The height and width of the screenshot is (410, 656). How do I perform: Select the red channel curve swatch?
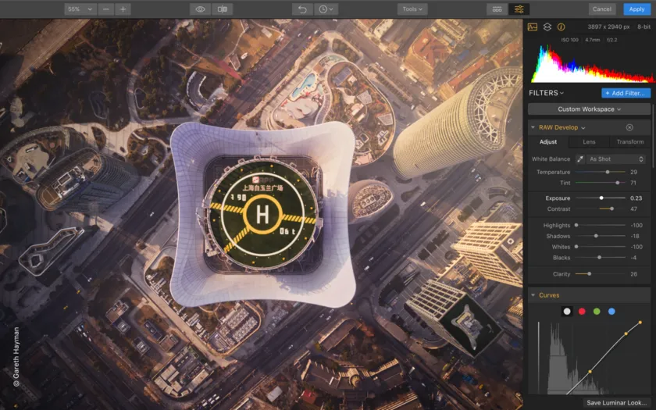tap(582, 312)
